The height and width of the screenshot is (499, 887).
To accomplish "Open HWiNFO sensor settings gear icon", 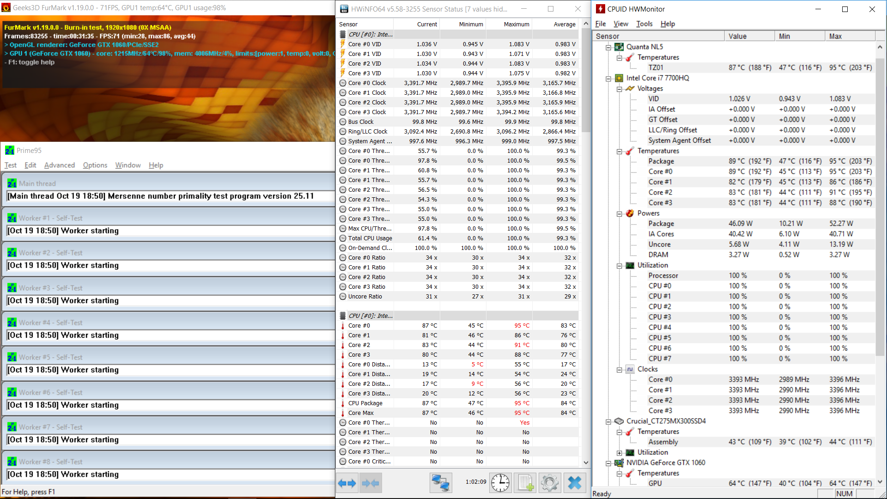I will (x=550, y=483).
